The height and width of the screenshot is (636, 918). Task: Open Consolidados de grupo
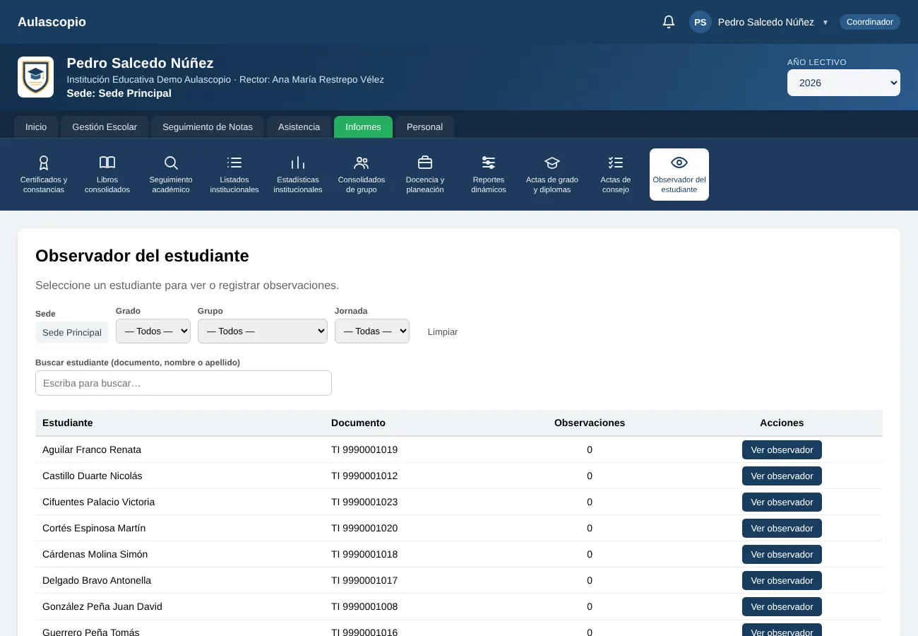362,175
